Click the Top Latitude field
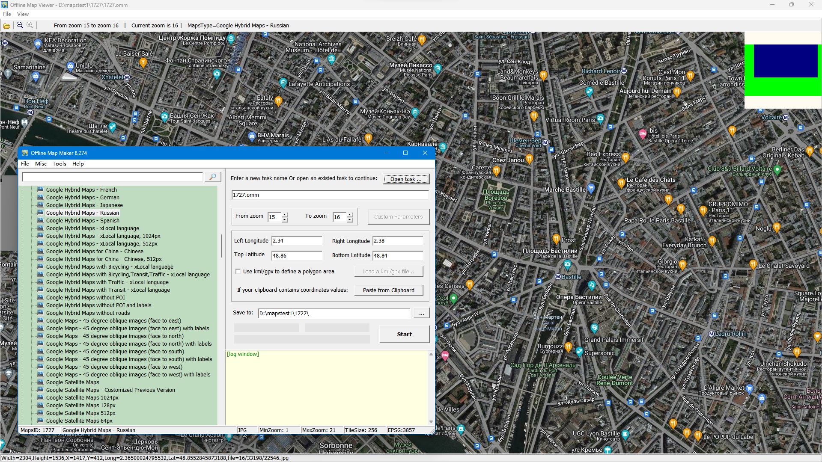Image resolution: width=822 pixels, height=462 pixels. [297, 256]
